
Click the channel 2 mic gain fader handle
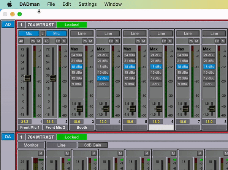pos(53,78)
